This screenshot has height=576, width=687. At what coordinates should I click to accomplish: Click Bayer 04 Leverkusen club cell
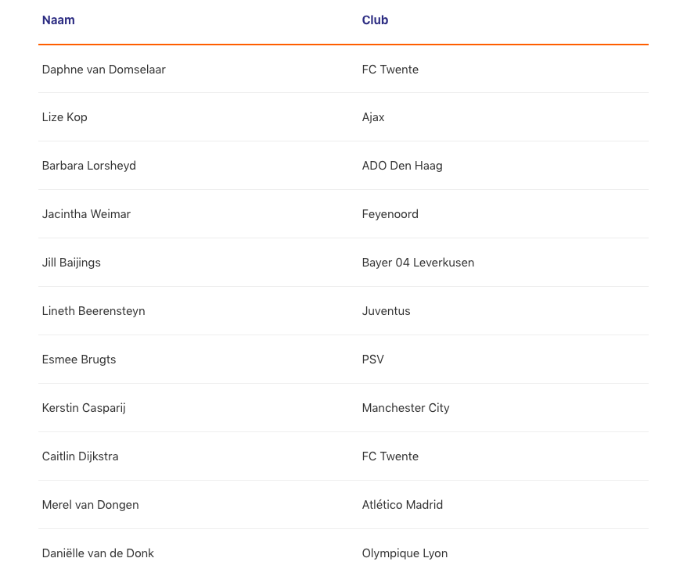point(418,263)
